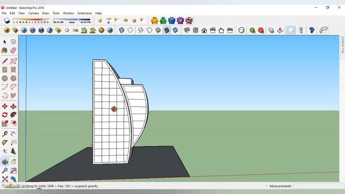Select the Zoom Window tool

[x=13, y=170]
